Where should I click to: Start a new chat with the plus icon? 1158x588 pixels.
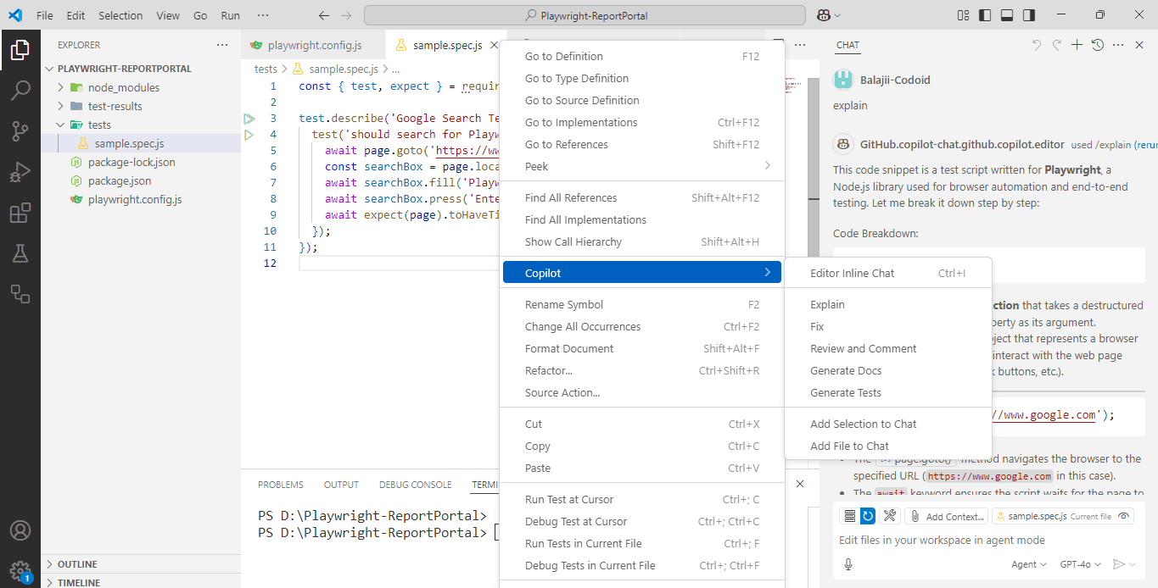coord(1078,44)
